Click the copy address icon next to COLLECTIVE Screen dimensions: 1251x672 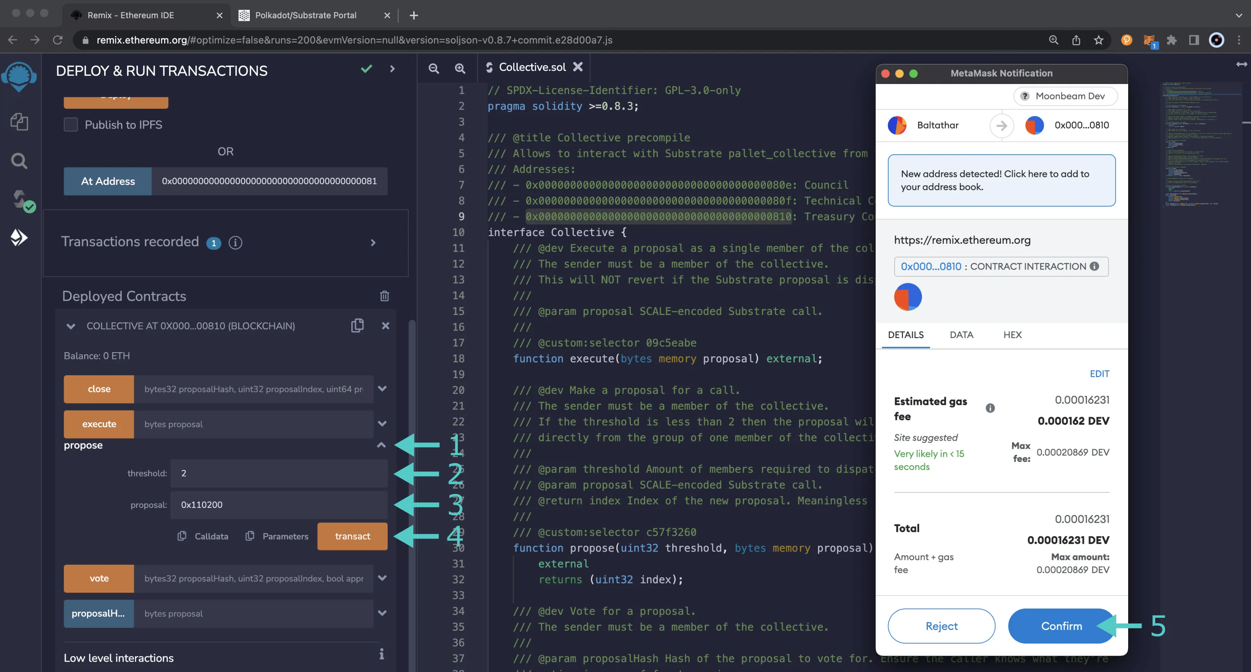[x=357, y=325]
